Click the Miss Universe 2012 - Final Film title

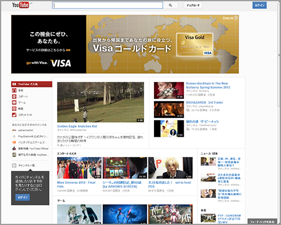point(76,184)
